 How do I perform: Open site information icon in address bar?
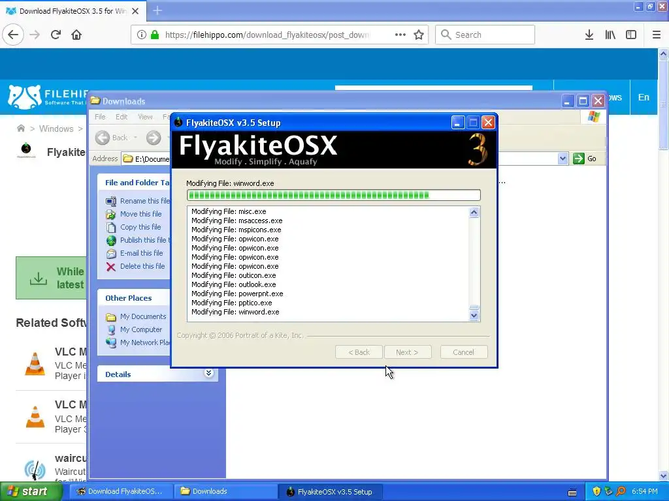pos(142,35)
